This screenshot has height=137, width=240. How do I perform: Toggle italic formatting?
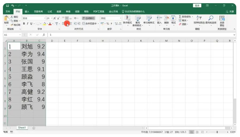27,24
